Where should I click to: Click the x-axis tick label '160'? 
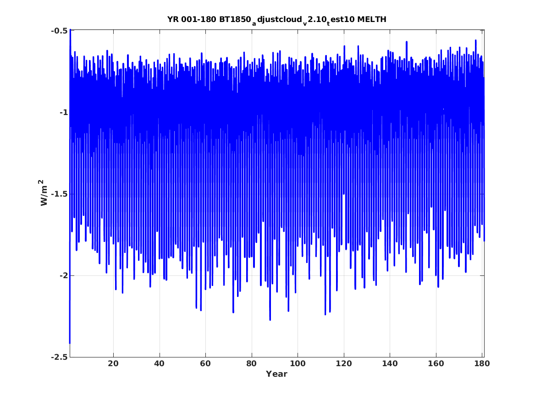pos(436,363)
